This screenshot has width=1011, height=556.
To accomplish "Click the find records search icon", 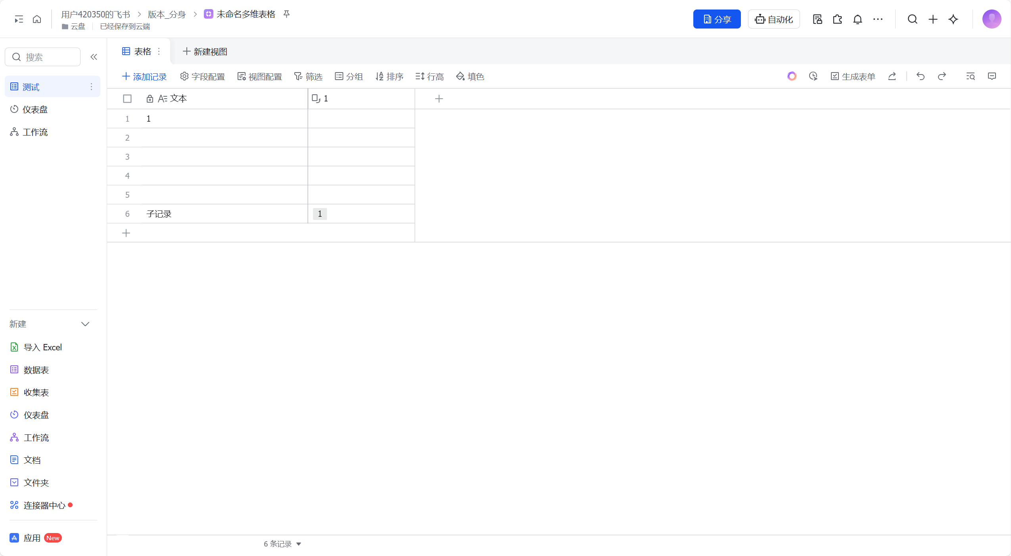I will click(x=970, y=76).
